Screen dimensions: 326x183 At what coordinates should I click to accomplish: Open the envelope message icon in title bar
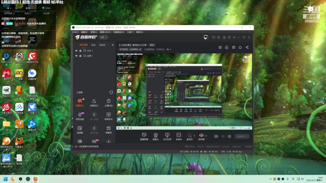tap(214, 37)
